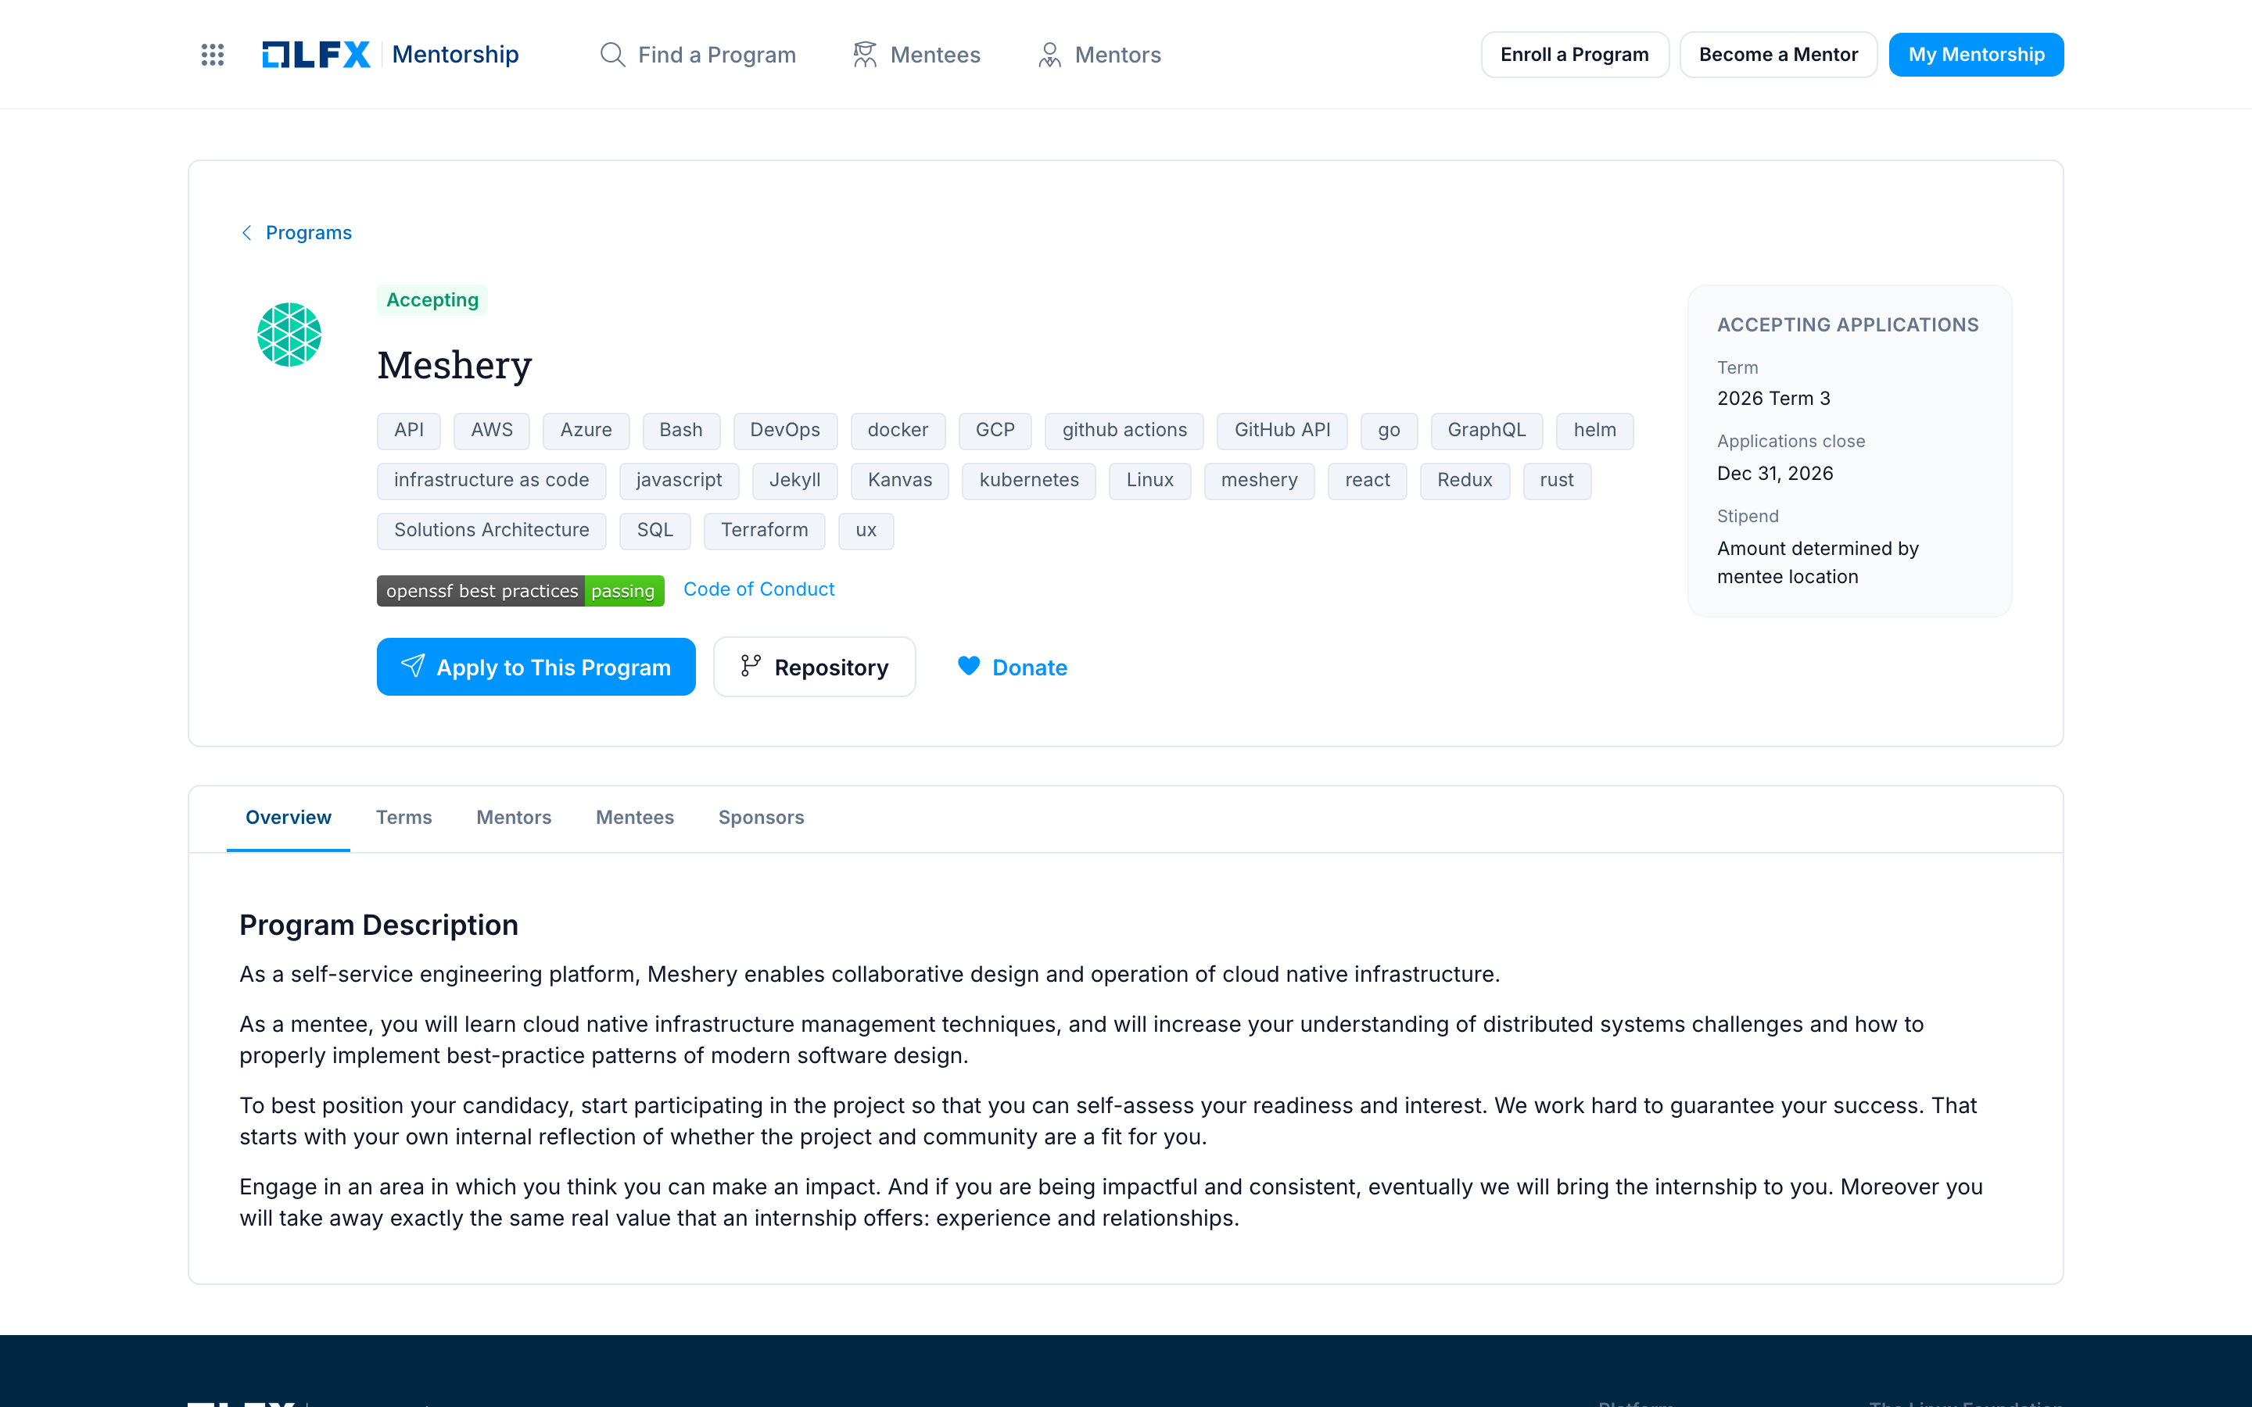Click the GraphQL skill tag
The image size is (2252, 1407).
(1486, 431)
